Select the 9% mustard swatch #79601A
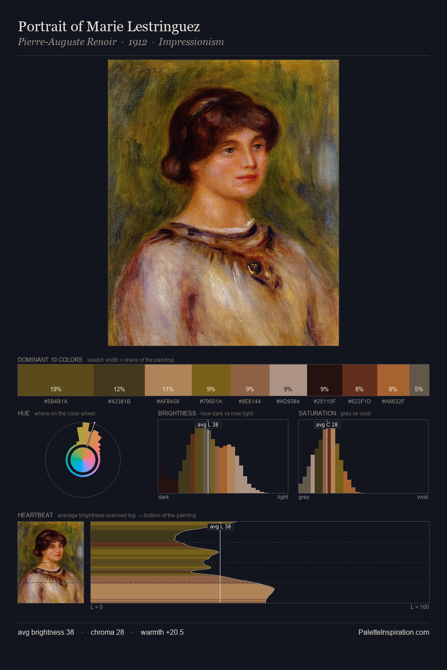Viewport: 447px width, 670px height. pos(211,380)
